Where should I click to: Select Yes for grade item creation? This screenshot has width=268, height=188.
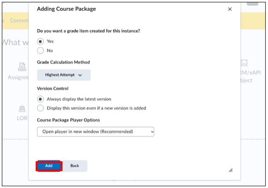(40, 42)
